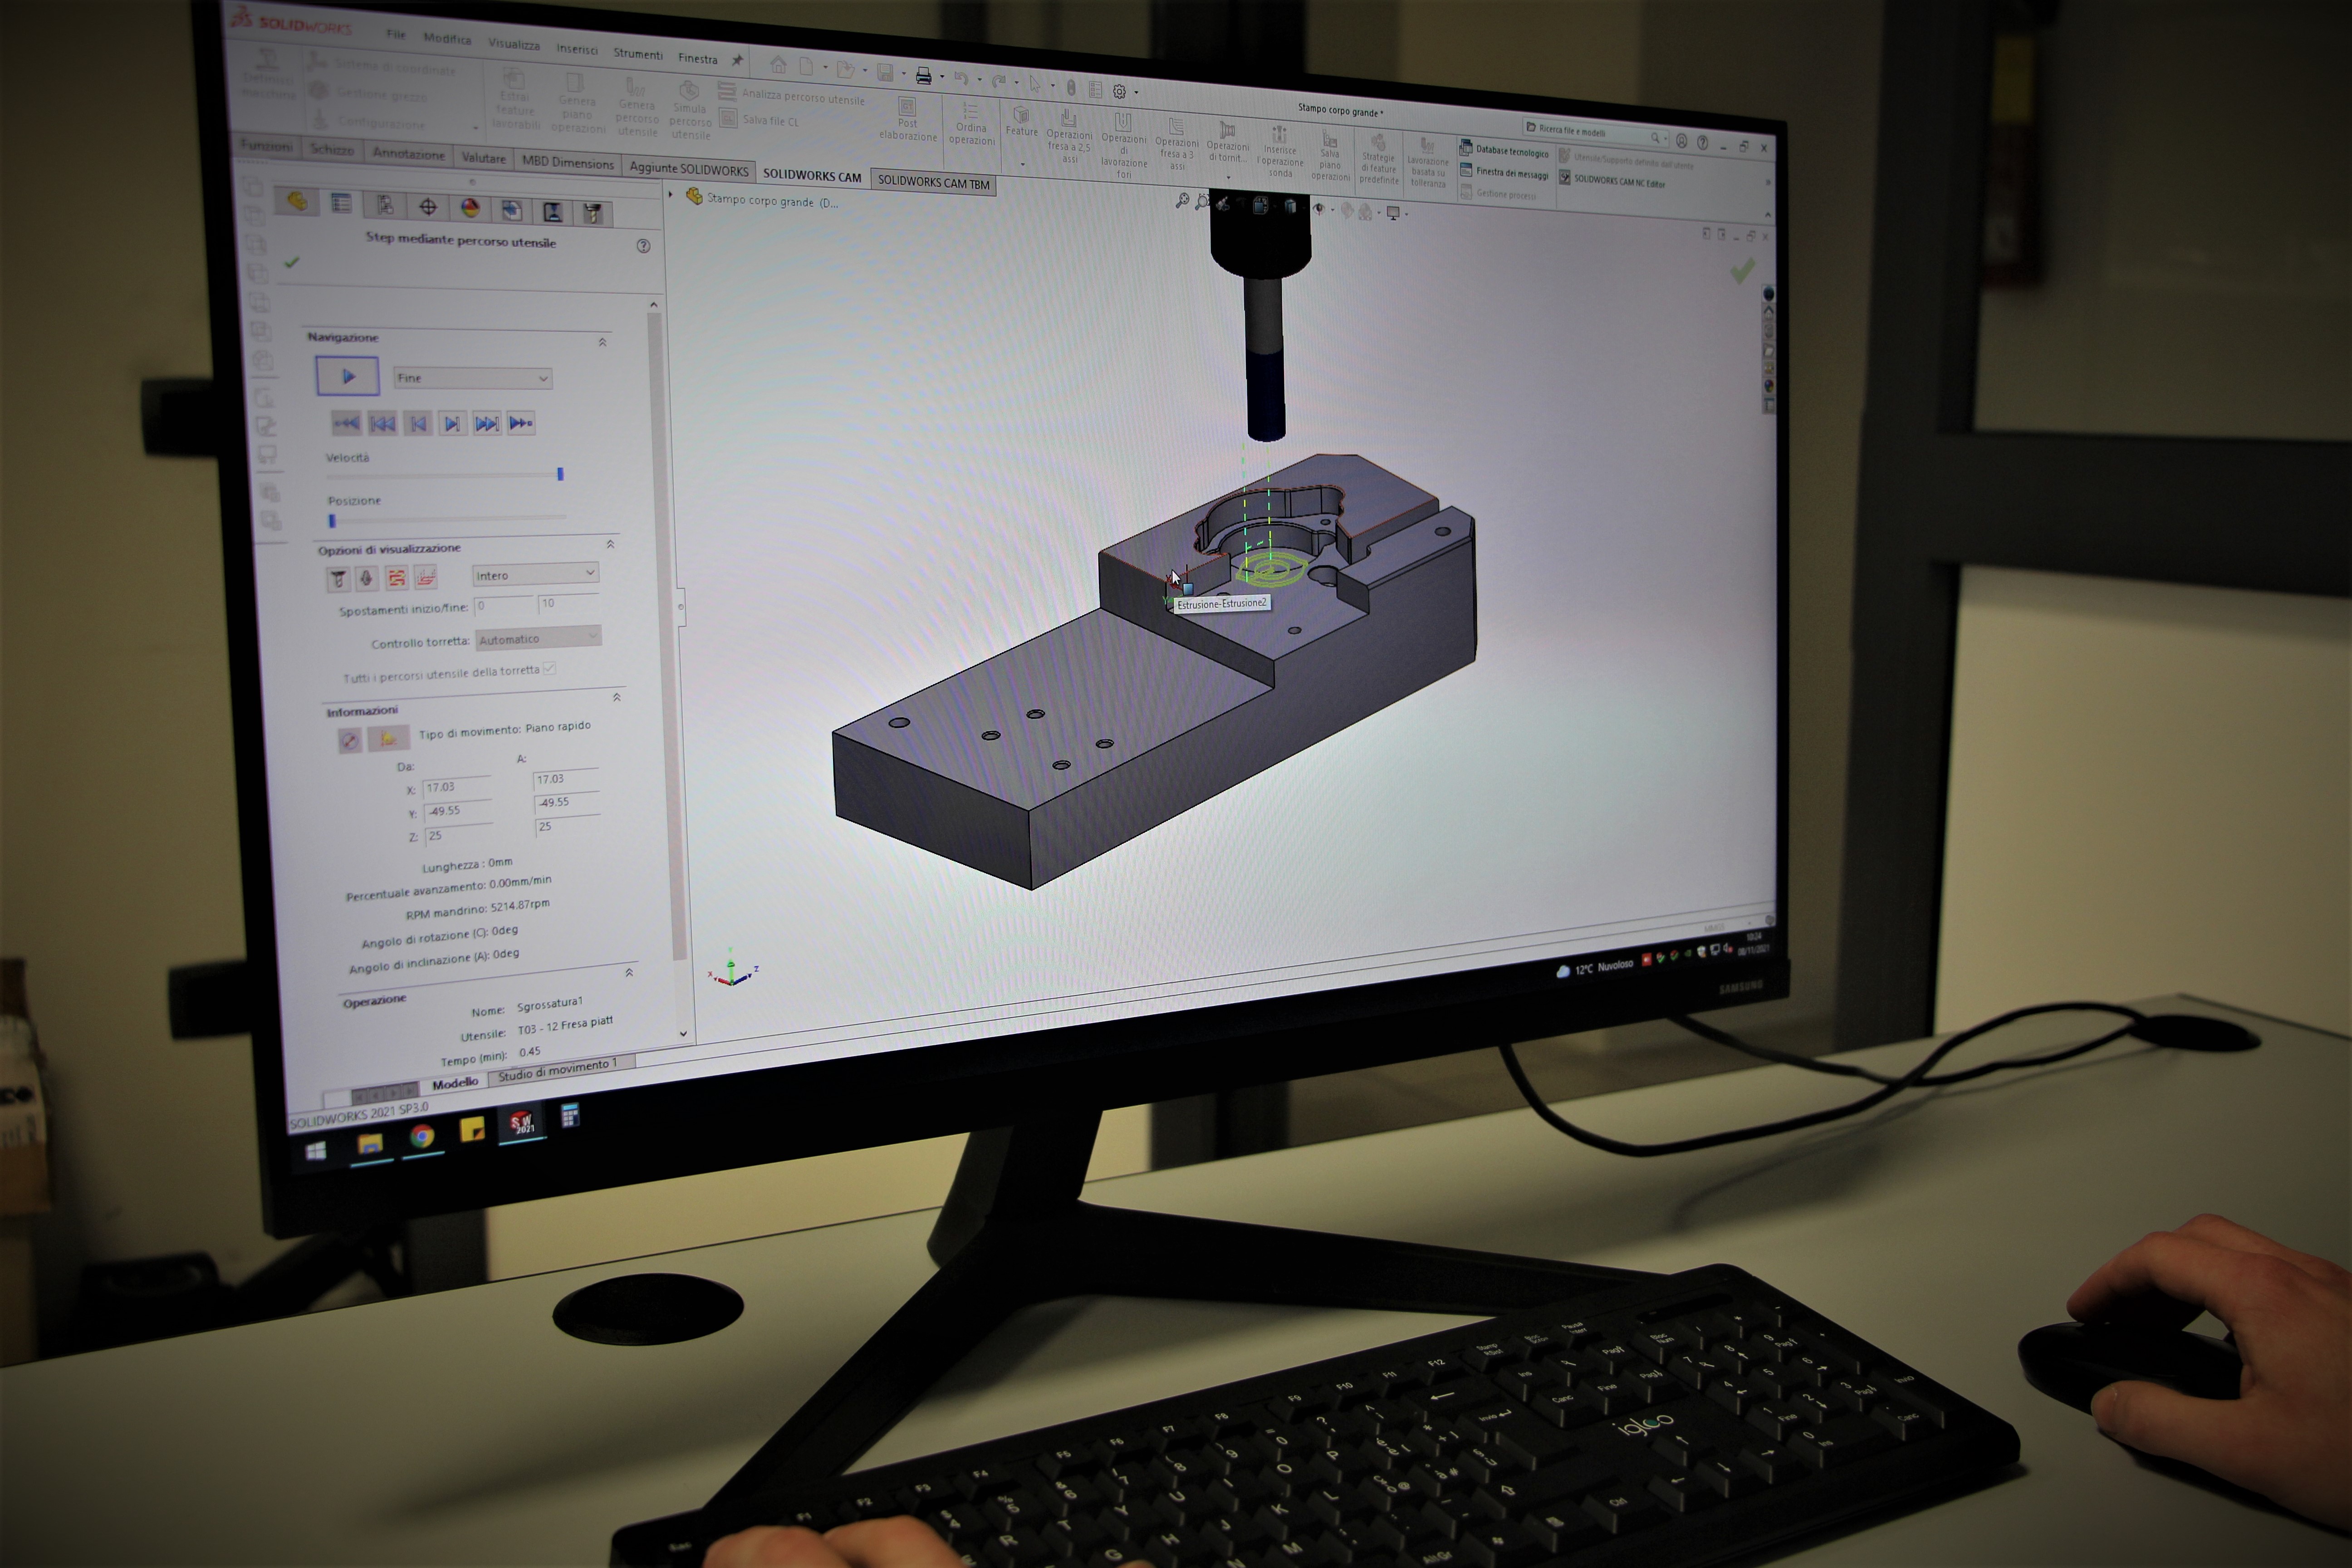This screenshot has height=1568, width=2352.
Task: Collapse the Operazione section
Action: pyautogui.click(x=629, y=972)
